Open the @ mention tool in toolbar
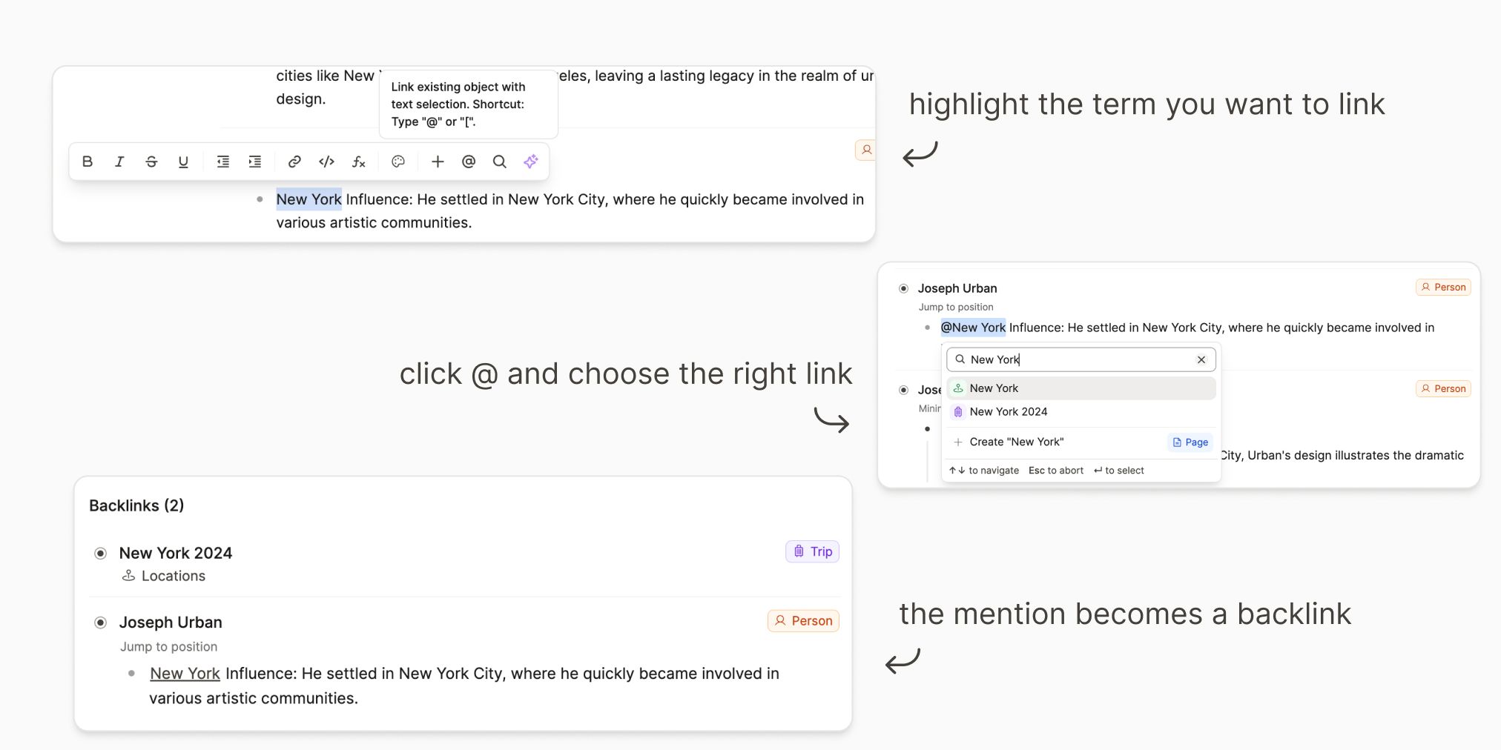1501x750 pixels. [468, 161]
